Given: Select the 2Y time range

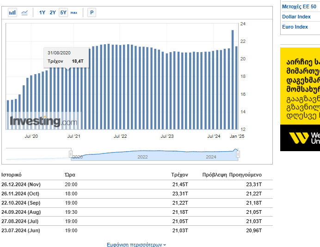Looking at the screenshot, I should 53,12.
